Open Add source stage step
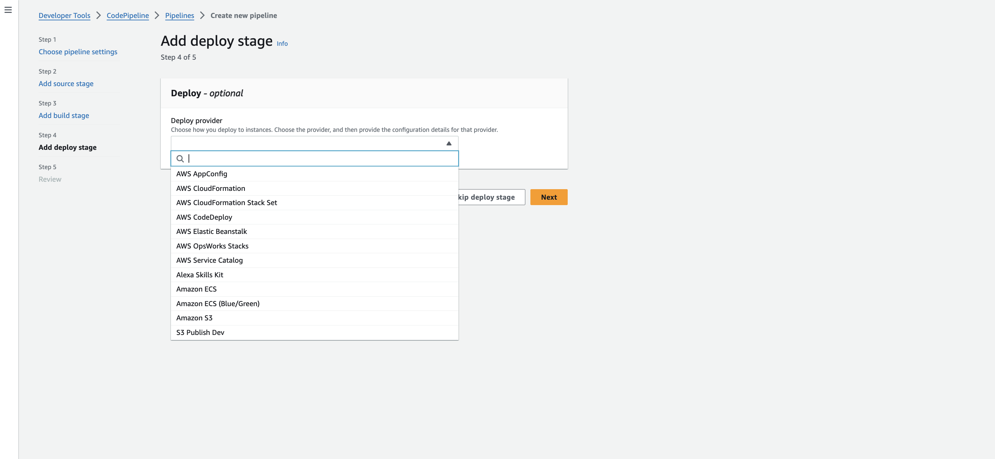Viewport: 995px width, 459px height. click(66, 84)
